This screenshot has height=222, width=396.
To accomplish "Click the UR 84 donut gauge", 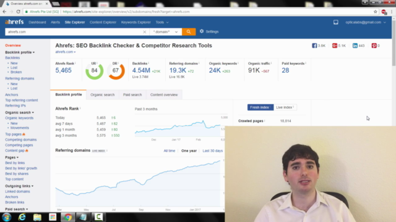I will [94, 71].
